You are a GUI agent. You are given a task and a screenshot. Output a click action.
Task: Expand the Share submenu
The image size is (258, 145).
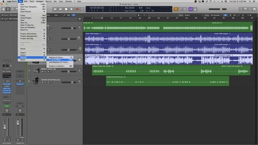pyautogui.click(x=32, y=60)
